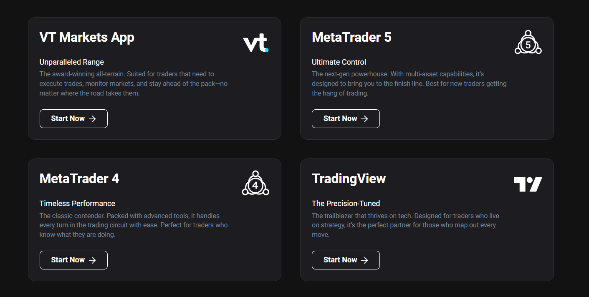
Task: Click the MetaTrader 4 logo icon
Action: [255, 183]
